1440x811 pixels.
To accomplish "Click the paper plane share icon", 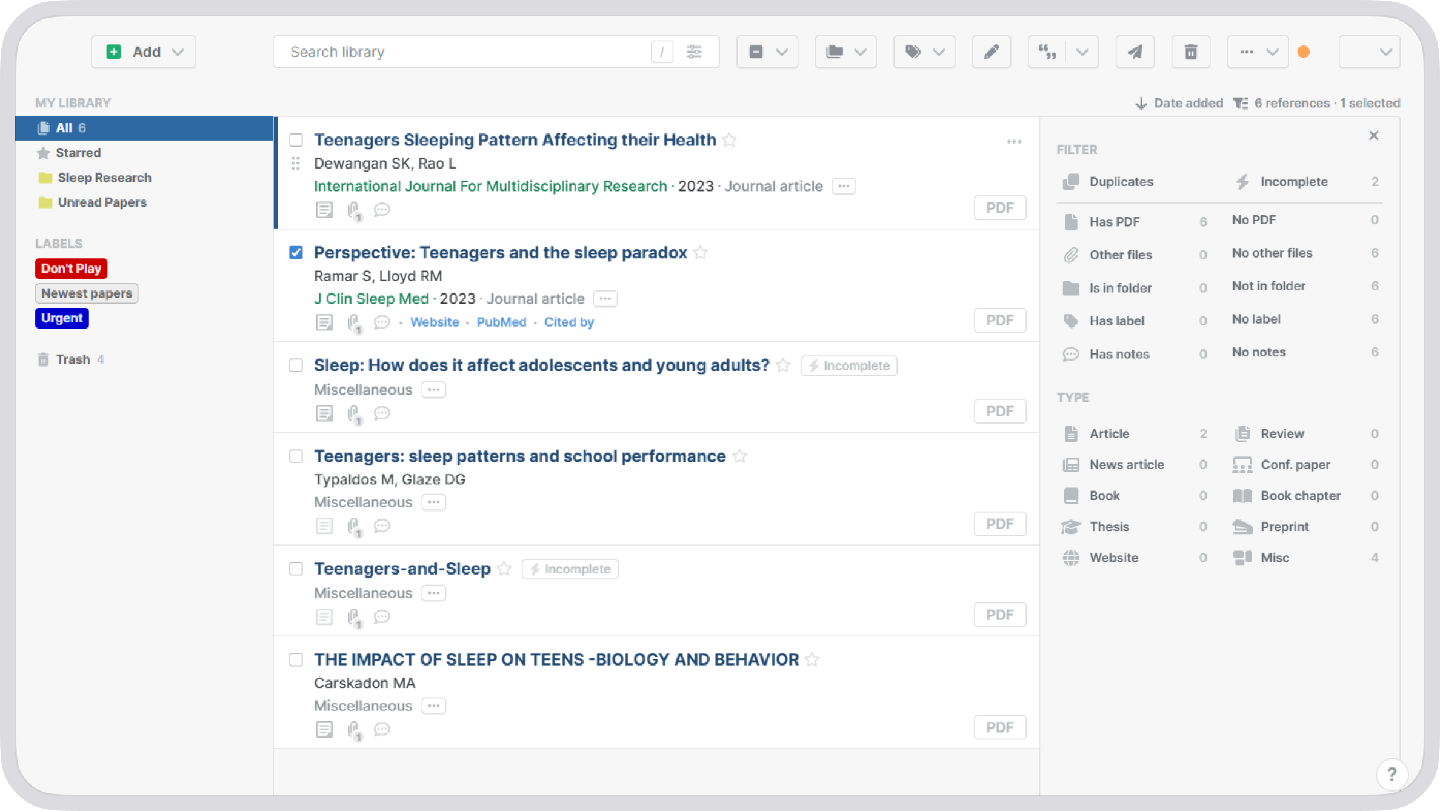I will [1135, 52].
